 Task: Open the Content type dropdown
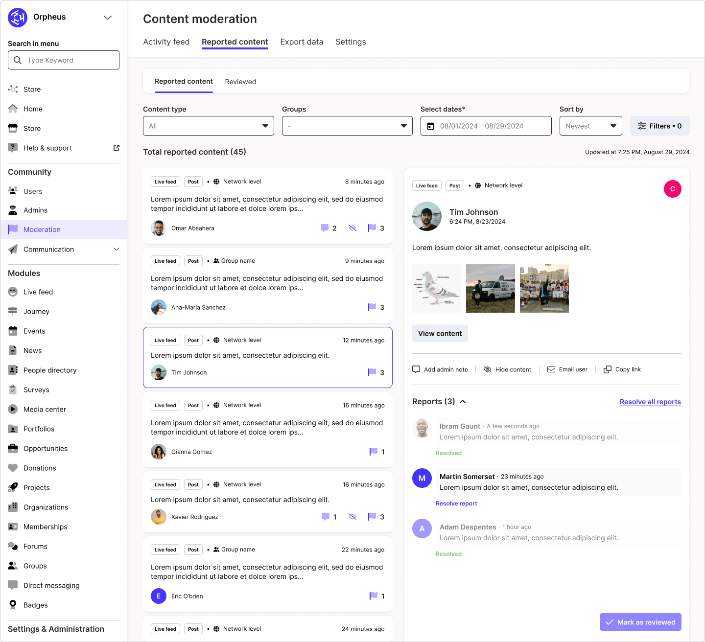coord(209,126)
